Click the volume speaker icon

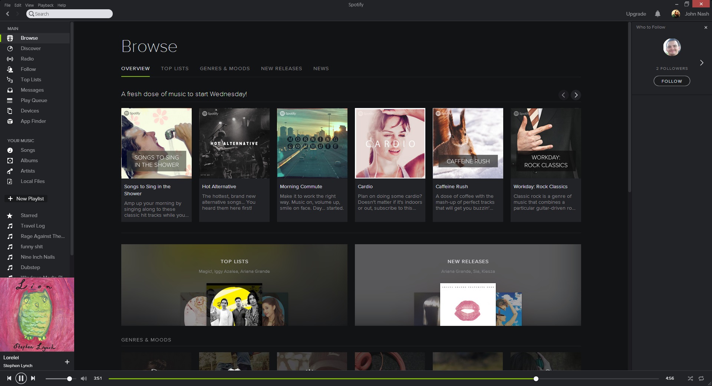tap(84, 379)
